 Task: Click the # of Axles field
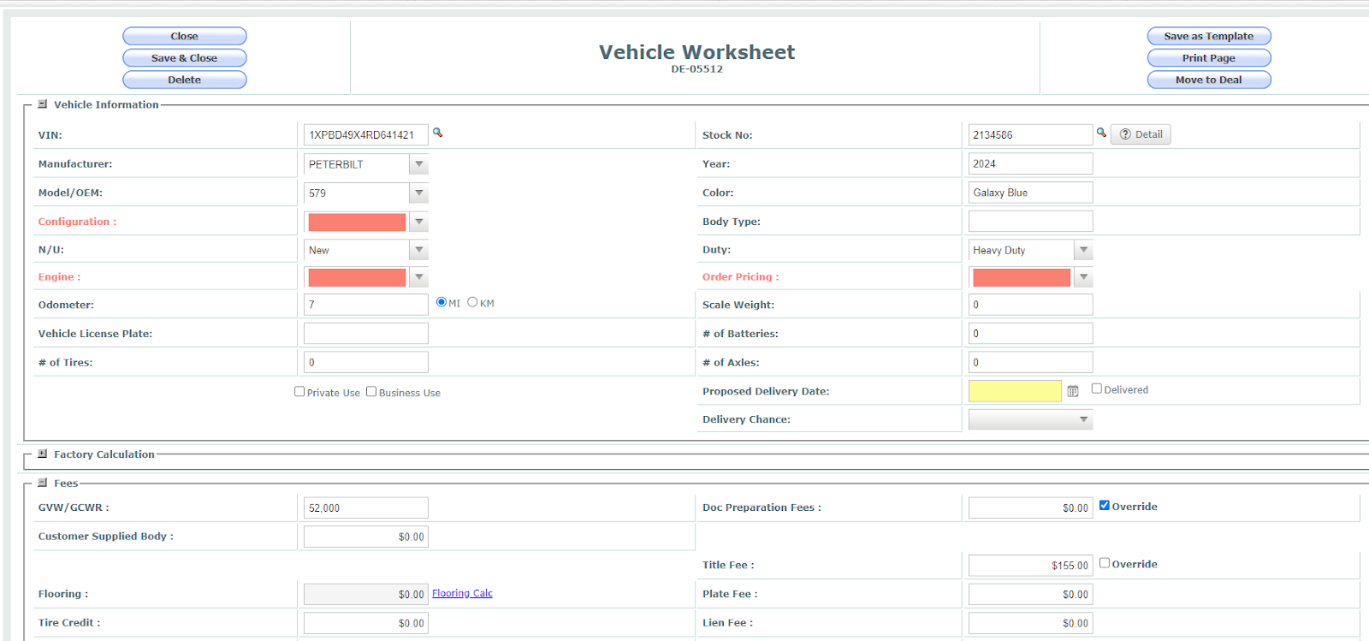[1030, 363]
